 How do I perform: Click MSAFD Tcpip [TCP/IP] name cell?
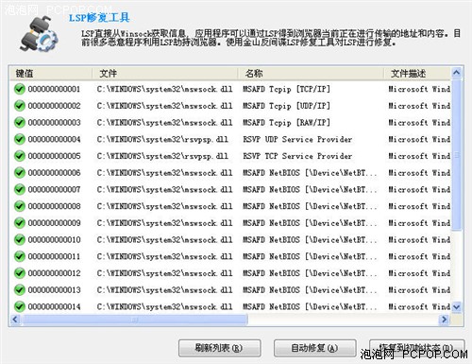point(286,89)
